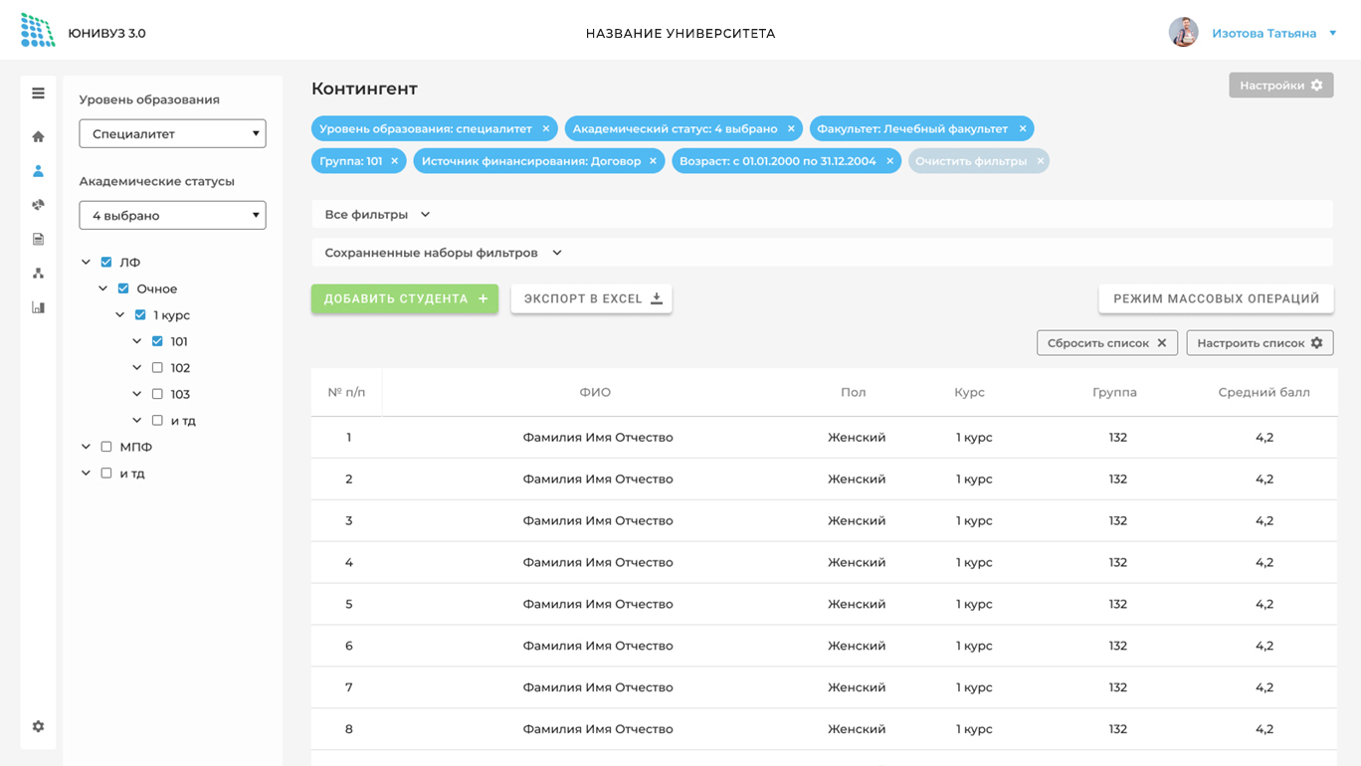Viewport: 1361px width, 766px height.
Task: Open Настройки button with gear
Action: click(x=1280, y=86)
